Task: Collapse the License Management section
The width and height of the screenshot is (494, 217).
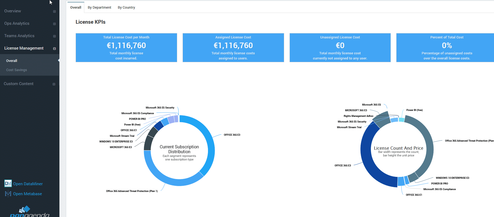Action: 54,48
